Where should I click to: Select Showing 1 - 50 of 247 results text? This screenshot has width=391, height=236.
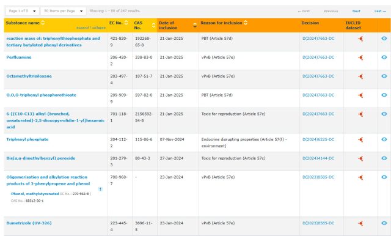[x=115, y=11]
